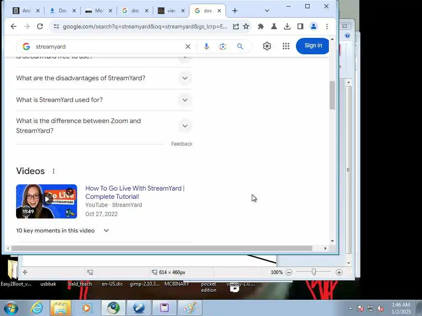This screenshot has width=422, height=316.
Task: Open the Extensions puzzle icon
Action: click(260, 26)
